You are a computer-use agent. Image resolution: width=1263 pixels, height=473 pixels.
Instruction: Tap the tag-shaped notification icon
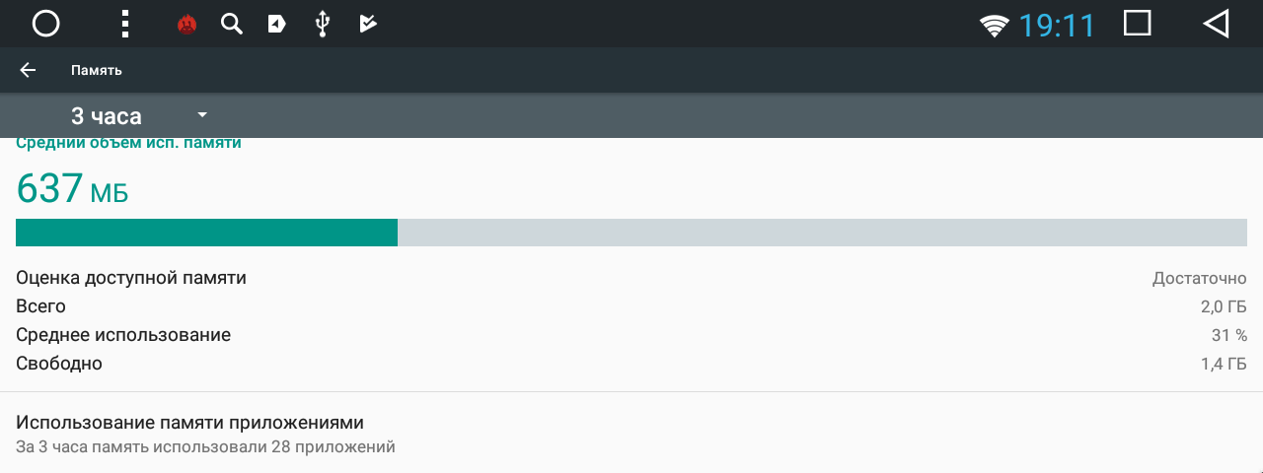tap(277, 24)
